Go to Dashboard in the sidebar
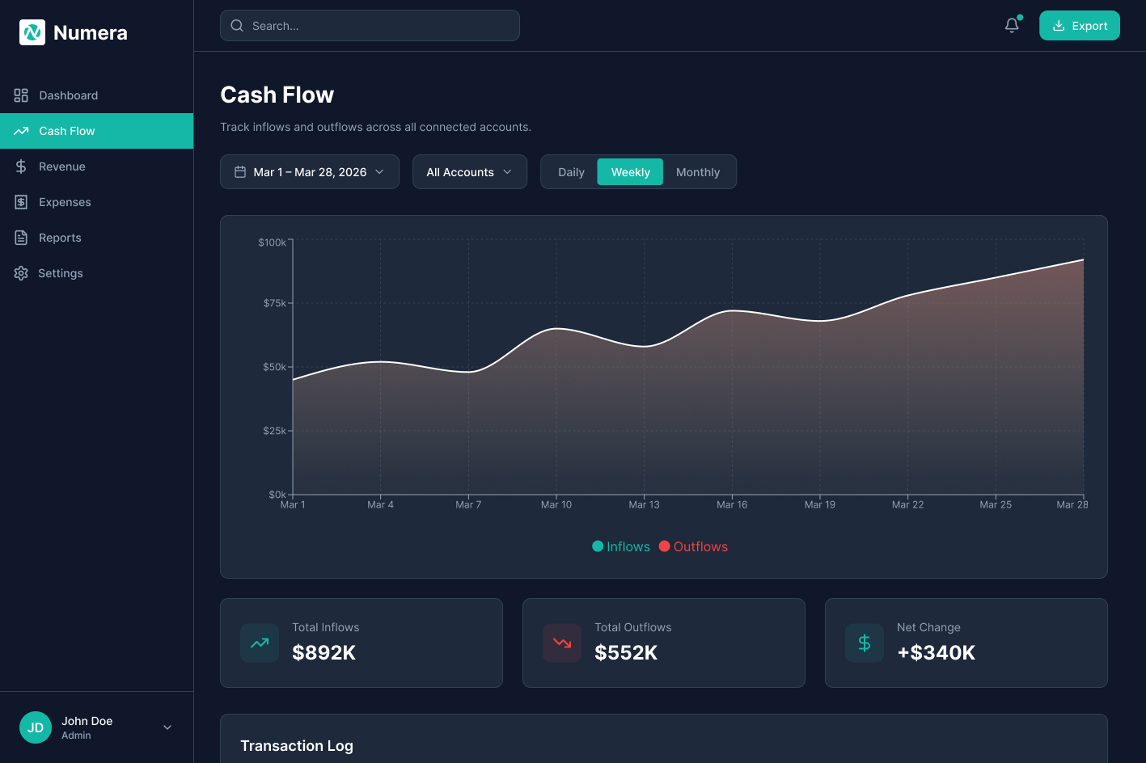Viewport: 1146px width, 763px height. [x=97, y=95]
